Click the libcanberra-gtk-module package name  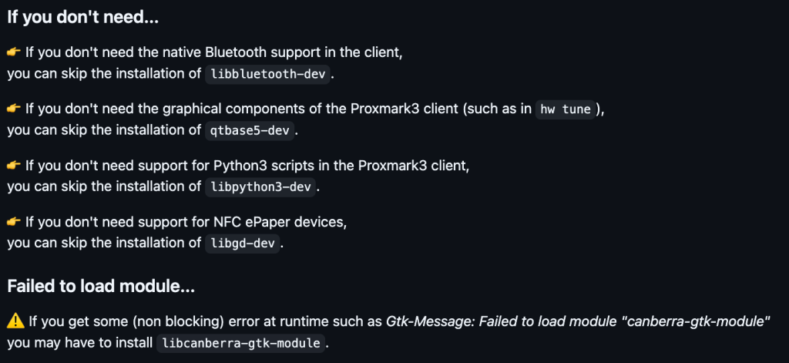pos(240,343)
